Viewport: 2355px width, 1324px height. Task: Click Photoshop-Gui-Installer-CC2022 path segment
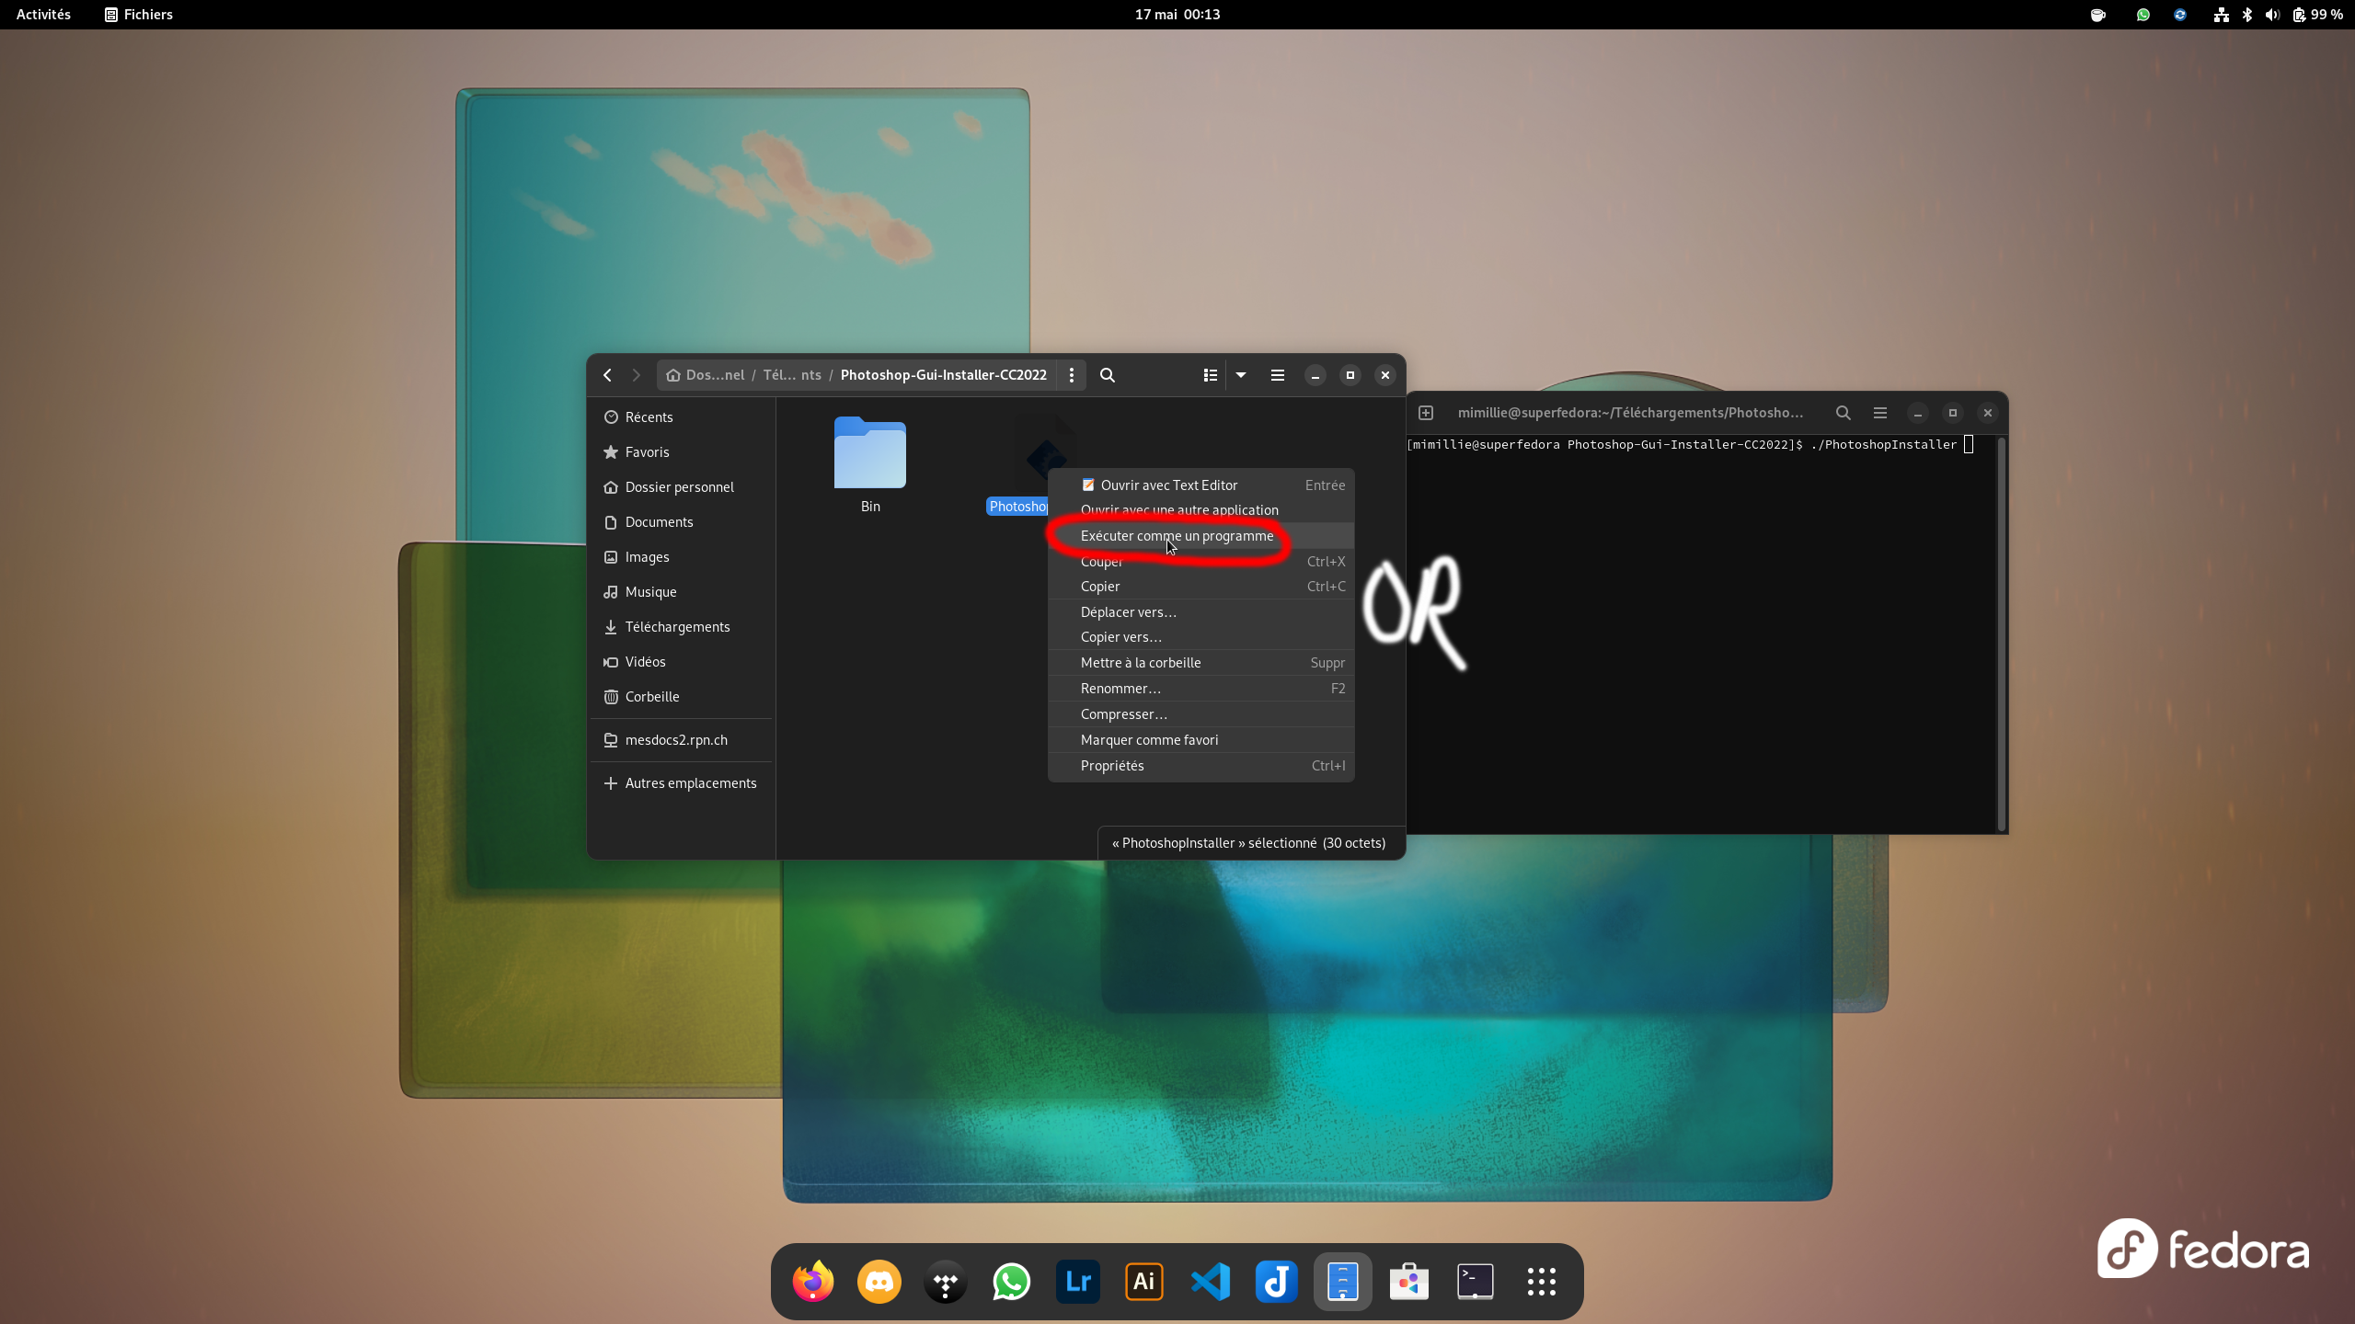pyautogui.click(x=943, y=375)
